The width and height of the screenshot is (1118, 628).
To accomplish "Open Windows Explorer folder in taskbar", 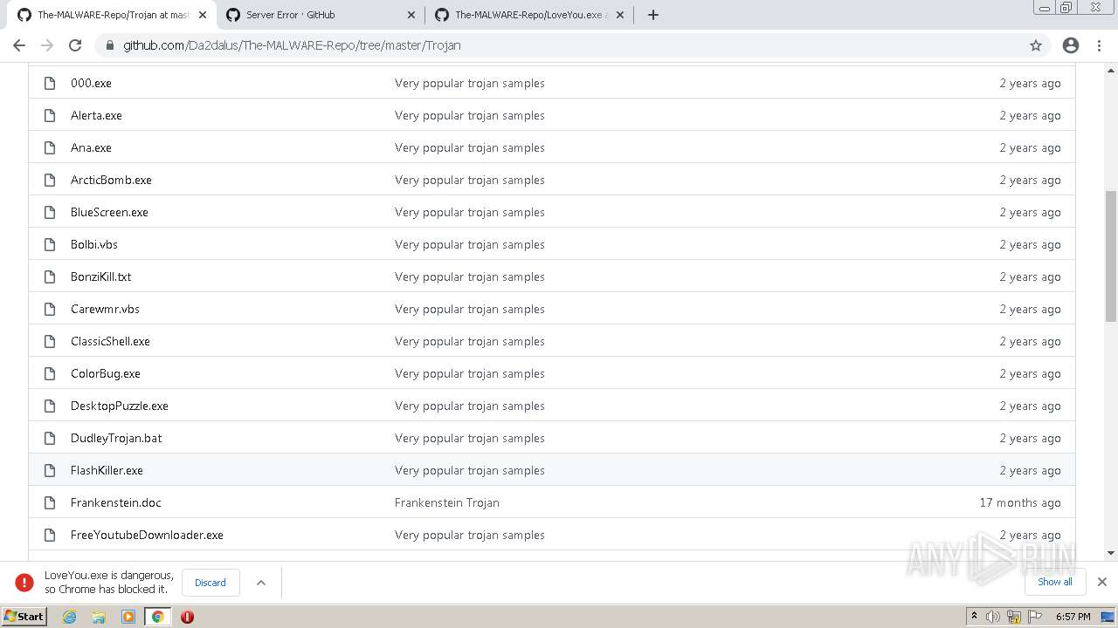I will coord(99,617).
